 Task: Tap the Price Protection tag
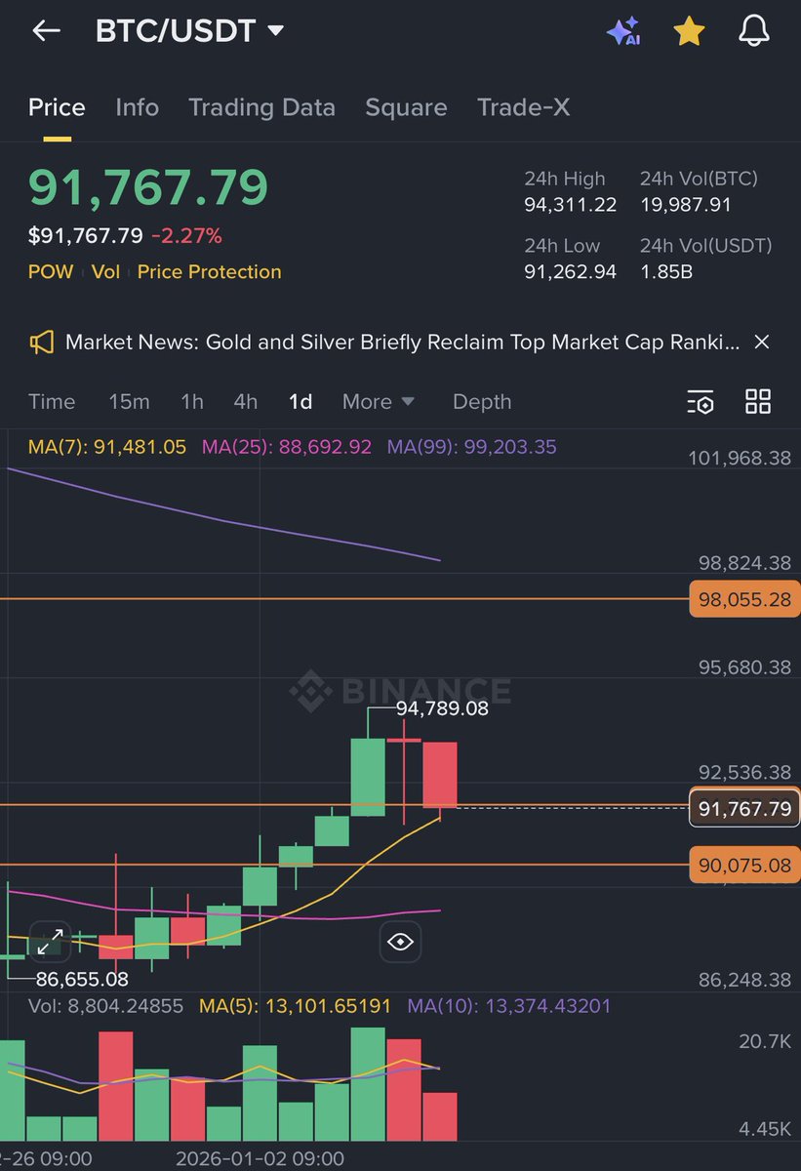point(209,272)
